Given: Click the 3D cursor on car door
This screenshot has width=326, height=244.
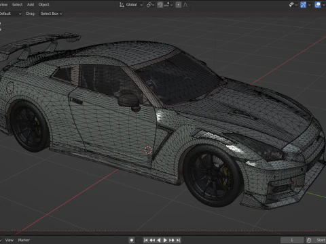Looking at the screenshot, I should click(148, 150).
